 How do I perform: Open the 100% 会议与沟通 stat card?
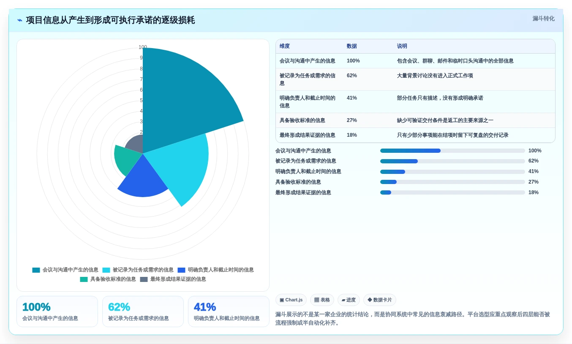(x=57, y=311)
